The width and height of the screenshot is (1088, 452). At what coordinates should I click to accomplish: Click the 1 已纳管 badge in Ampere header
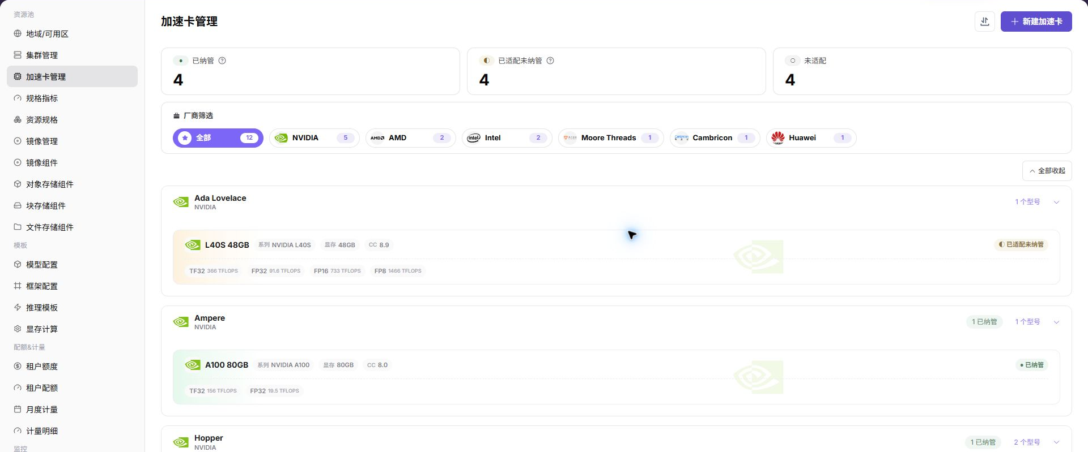tap(984, 322)
